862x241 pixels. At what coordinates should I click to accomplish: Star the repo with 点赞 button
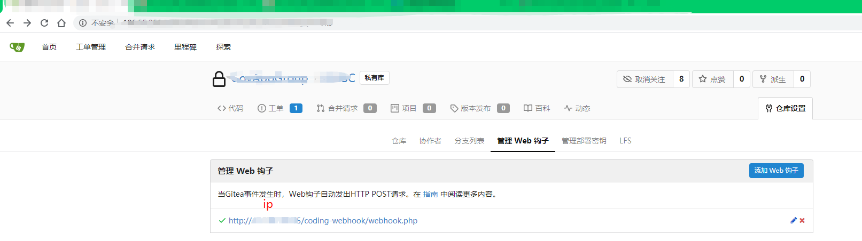(x=712, y=79)
